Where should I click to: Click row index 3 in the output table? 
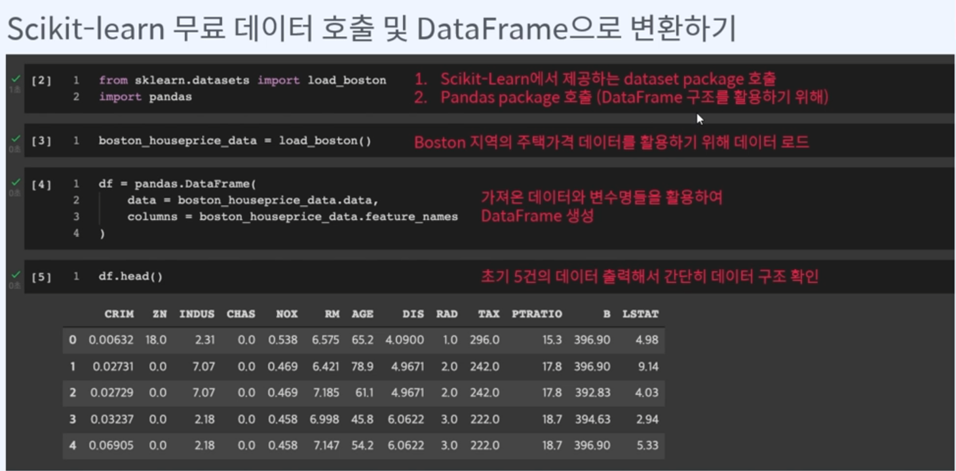click(x=73, y=419)
